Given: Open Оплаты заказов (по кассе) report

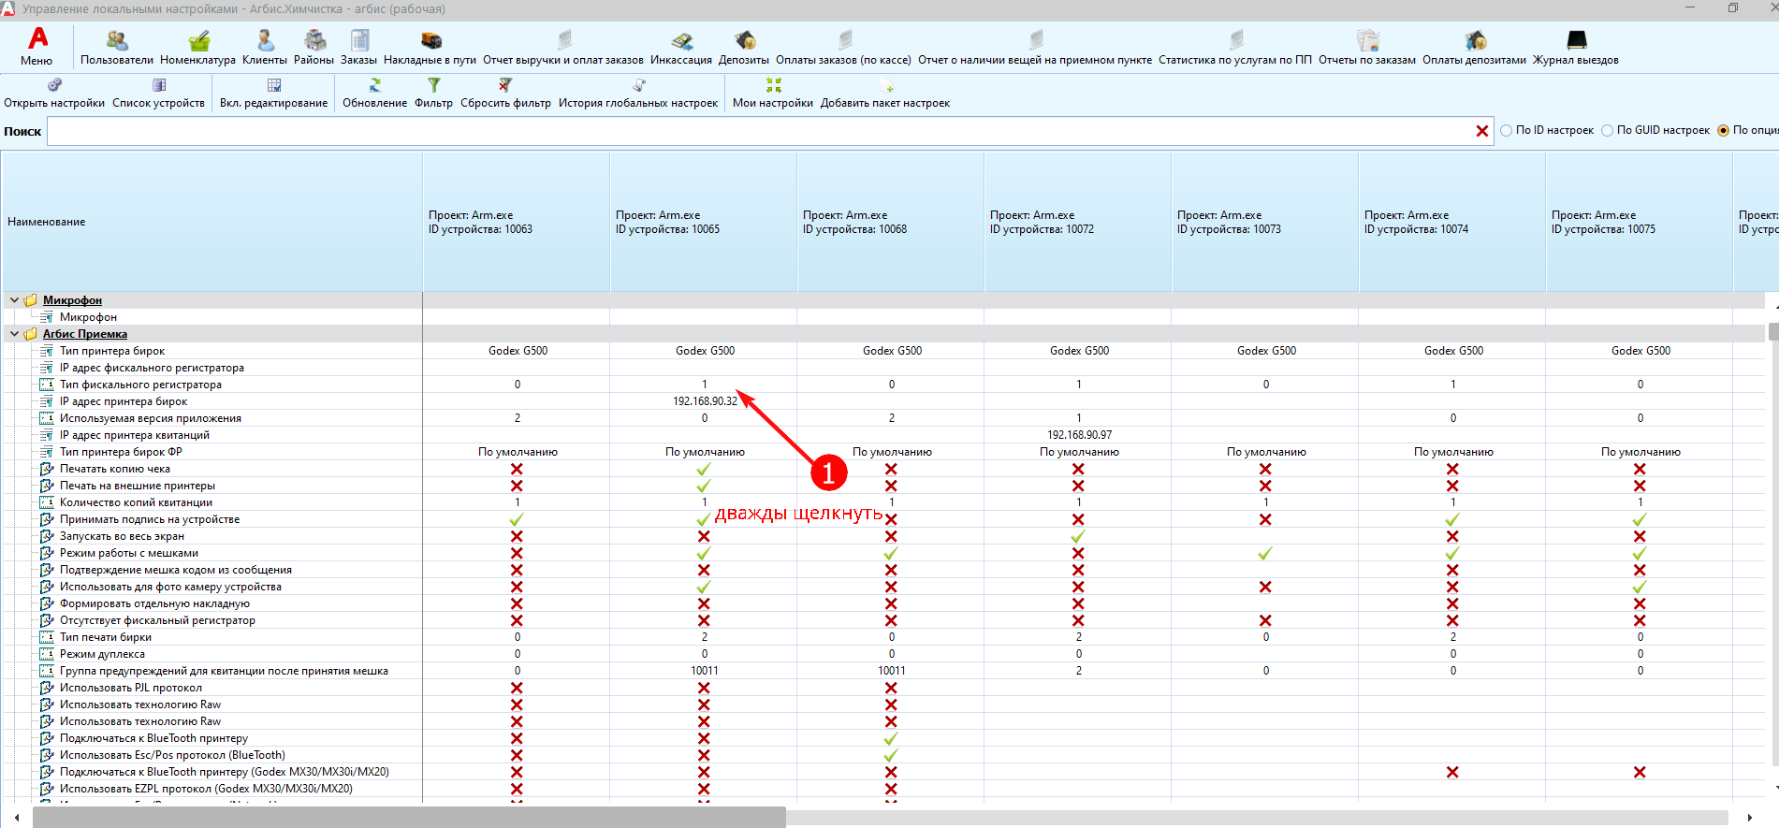Looking at the screenshot, I should [x=843, y=48].
